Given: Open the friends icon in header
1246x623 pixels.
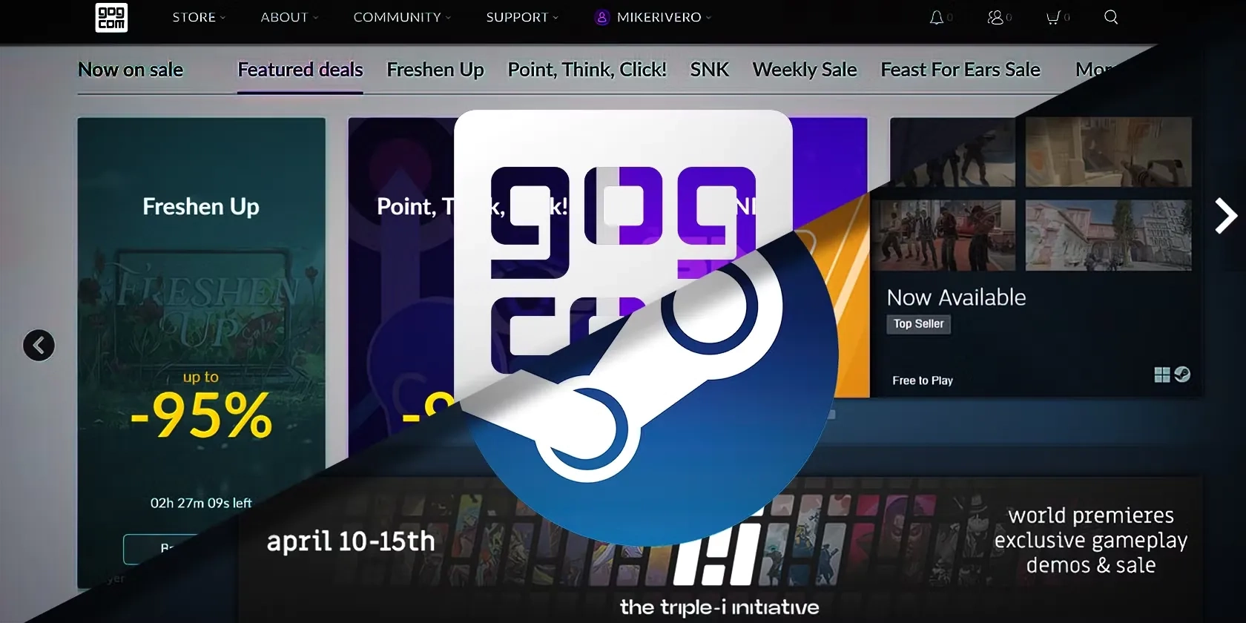Looking at the screenshot, I should [995, 18].
